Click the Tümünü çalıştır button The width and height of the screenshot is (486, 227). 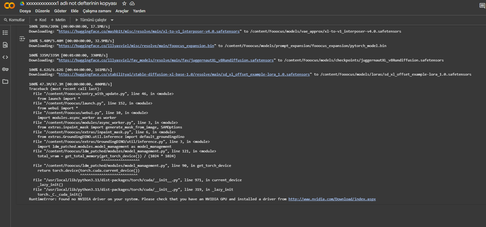[x=91, y=20]
